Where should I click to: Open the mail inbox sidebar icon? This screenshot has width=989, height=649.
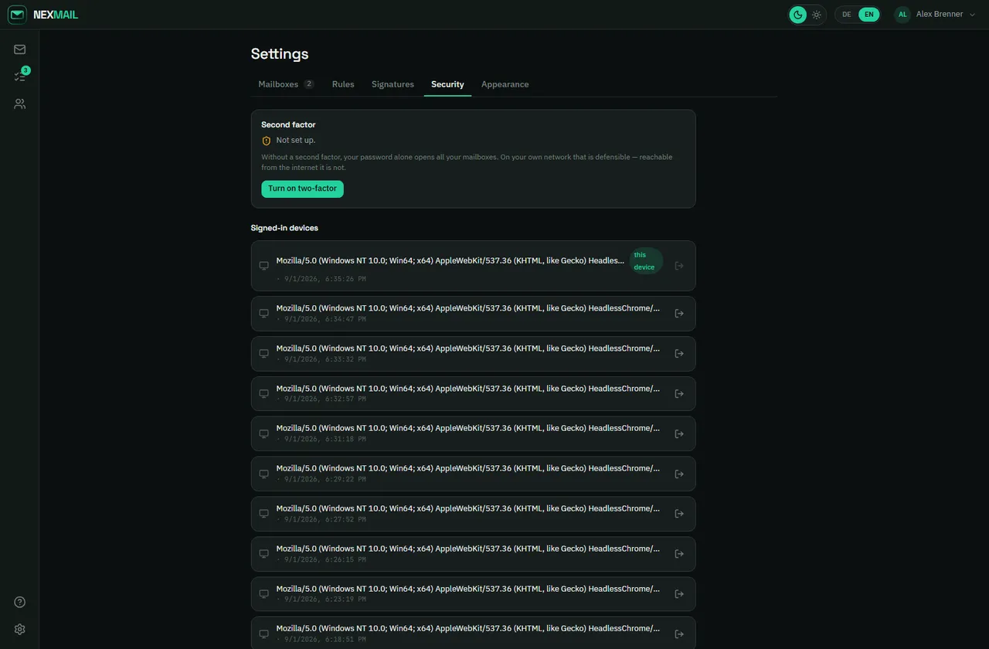[x=20, y=49]
